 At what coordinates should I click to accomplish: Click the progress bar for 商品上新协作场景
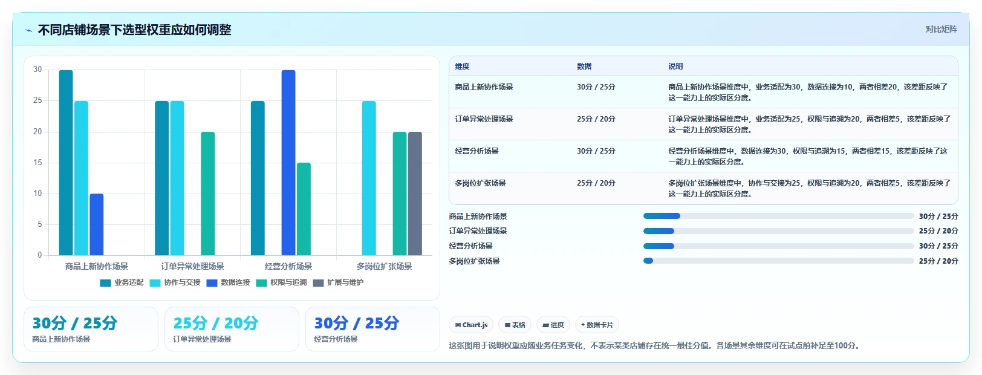tap(778, 216)
